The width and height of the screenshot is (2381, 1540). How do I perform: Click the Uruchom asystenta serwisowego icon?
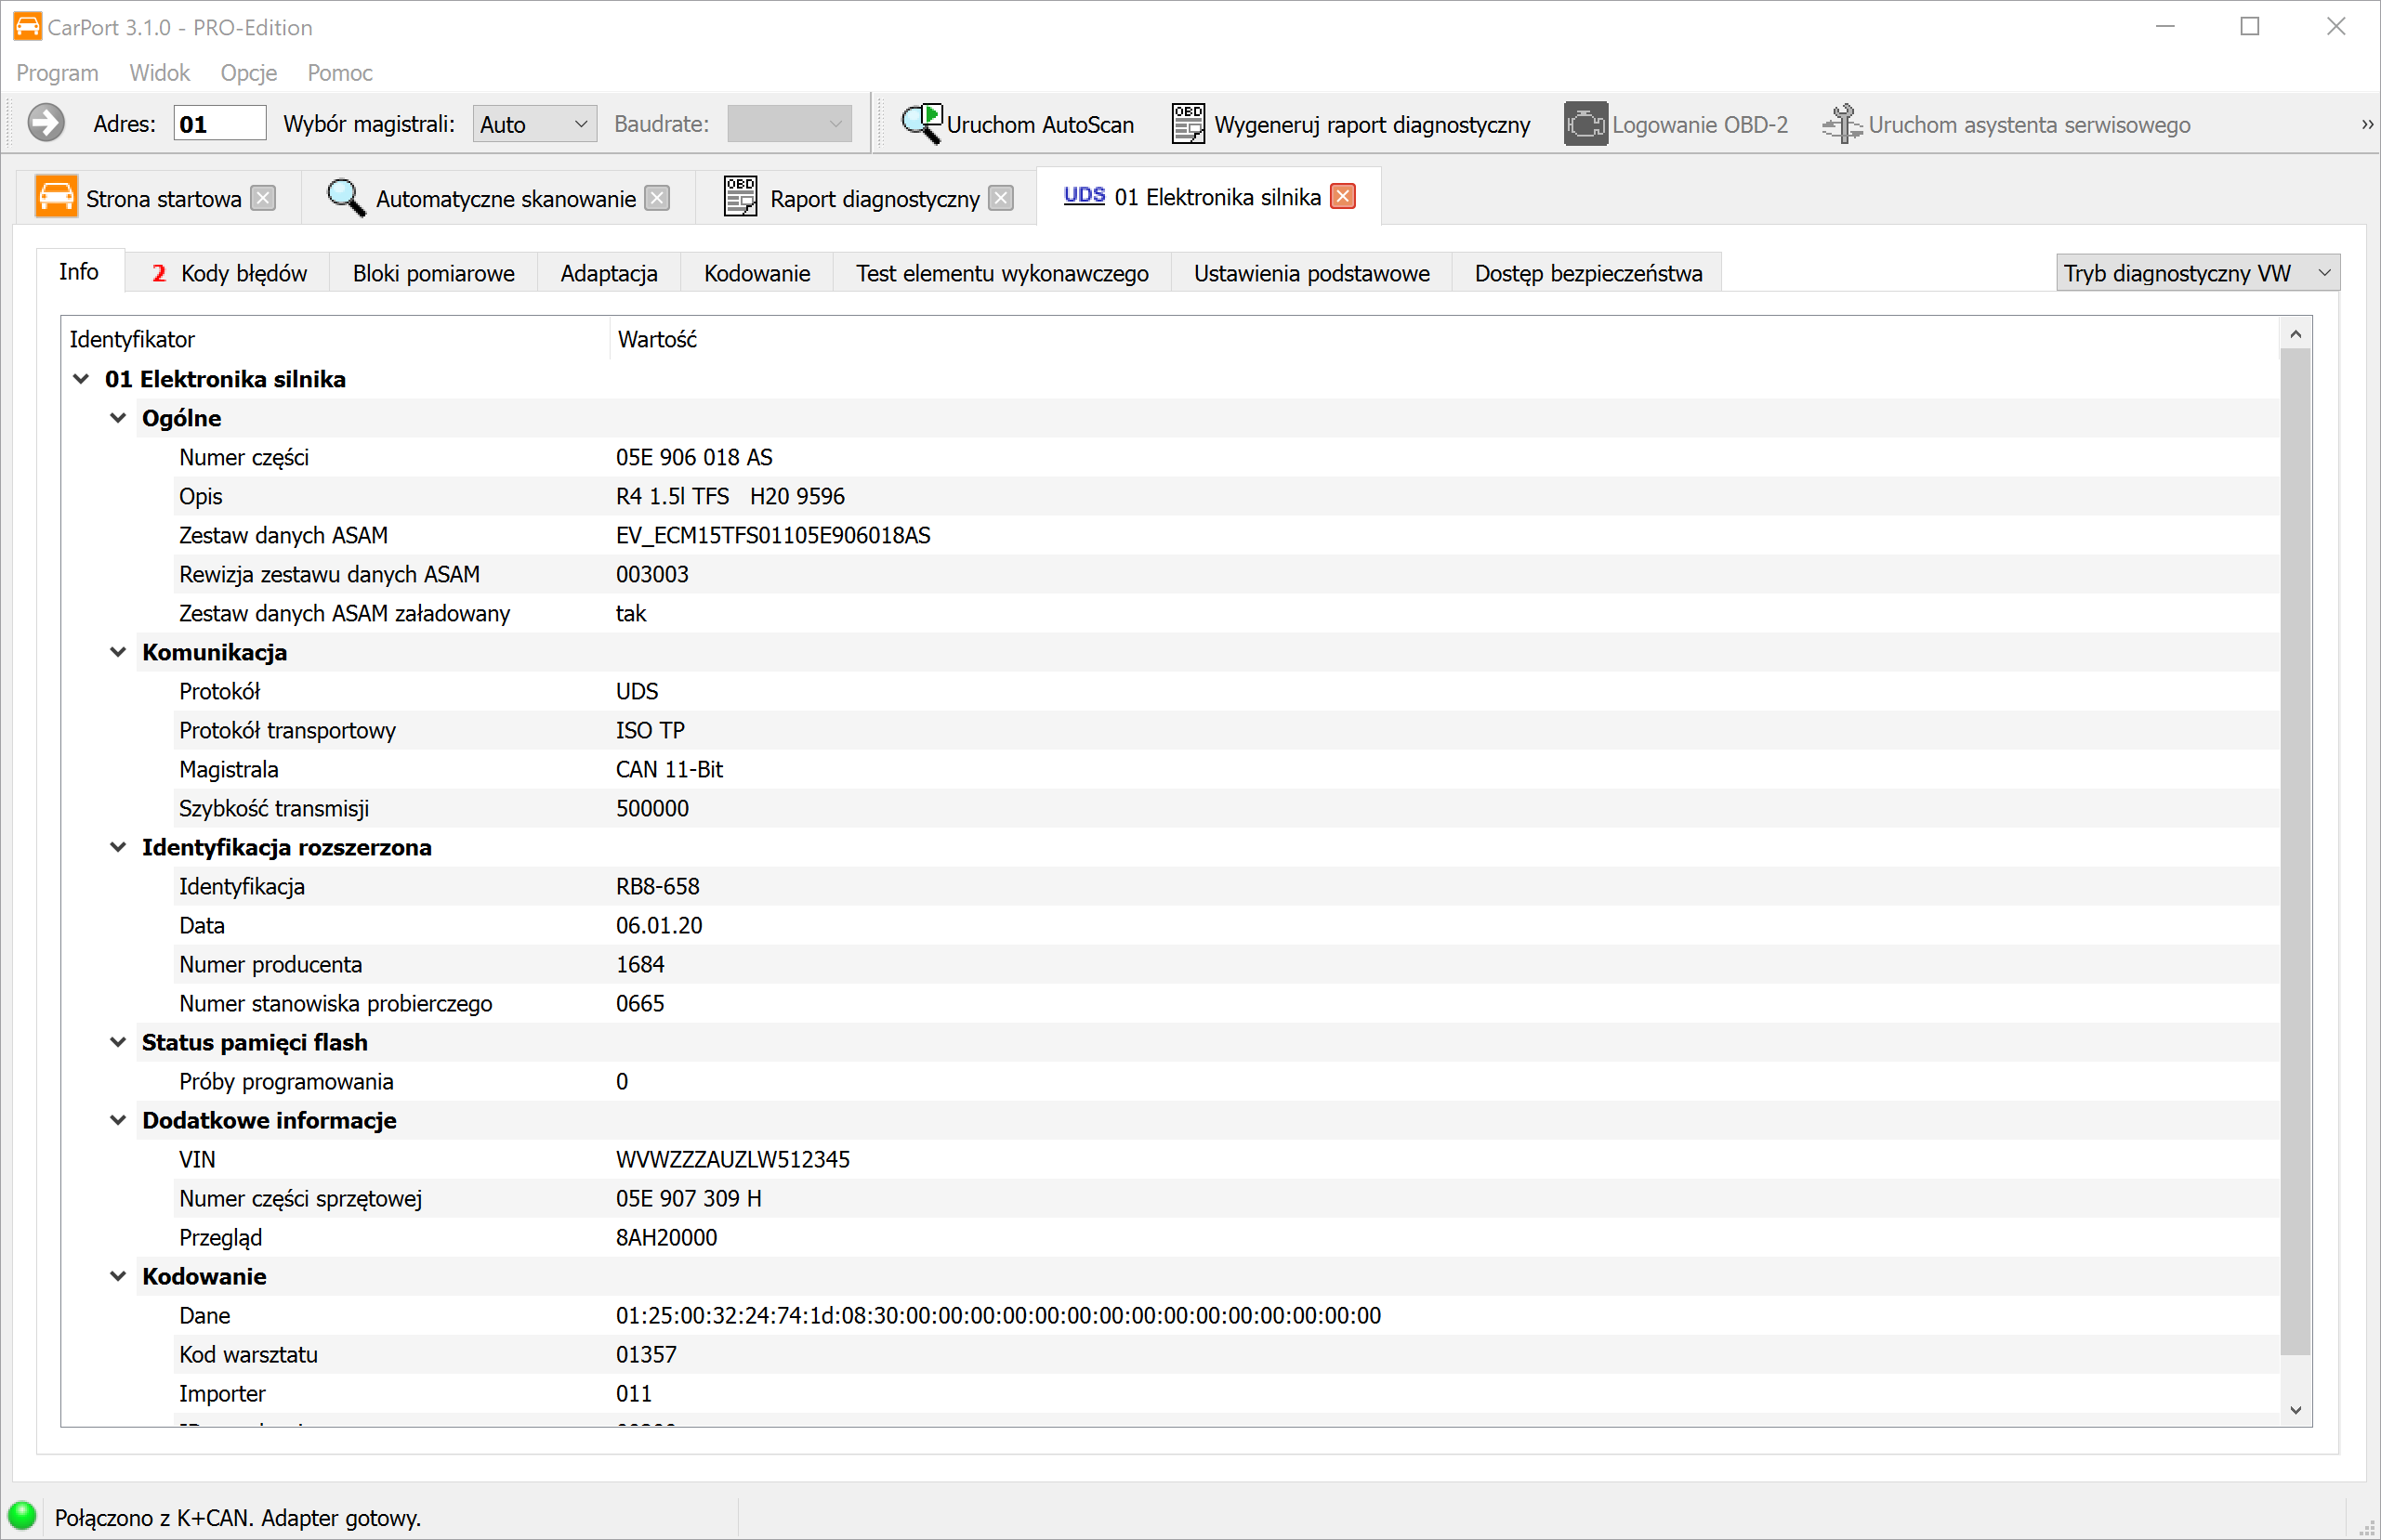pyautogui.click(x=1841, y=124)
